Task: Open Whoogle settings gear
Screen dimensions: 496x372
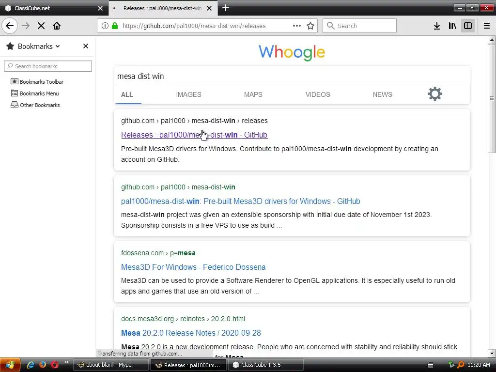Action: point(435,94)
